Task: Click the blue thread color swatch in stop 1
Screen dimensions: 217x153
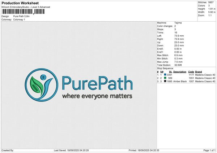Action: pos(165,75)
